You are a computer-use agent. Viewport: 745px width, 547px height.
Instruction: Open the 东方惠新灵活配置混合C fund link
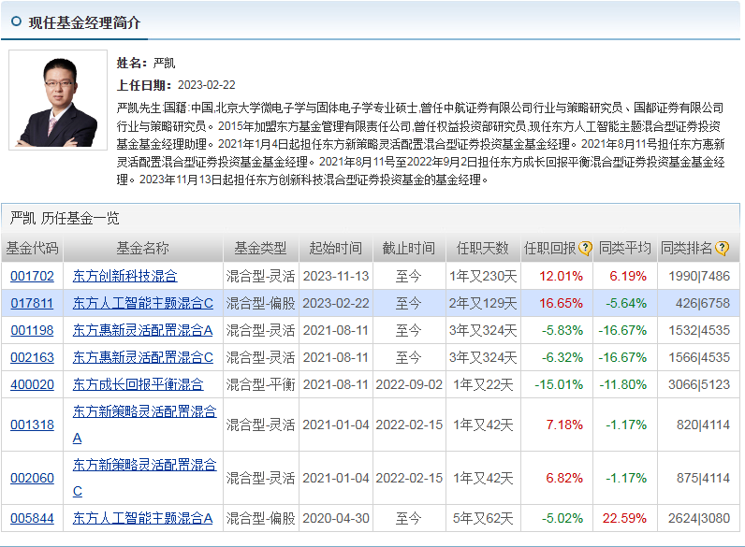coord(142,357)
